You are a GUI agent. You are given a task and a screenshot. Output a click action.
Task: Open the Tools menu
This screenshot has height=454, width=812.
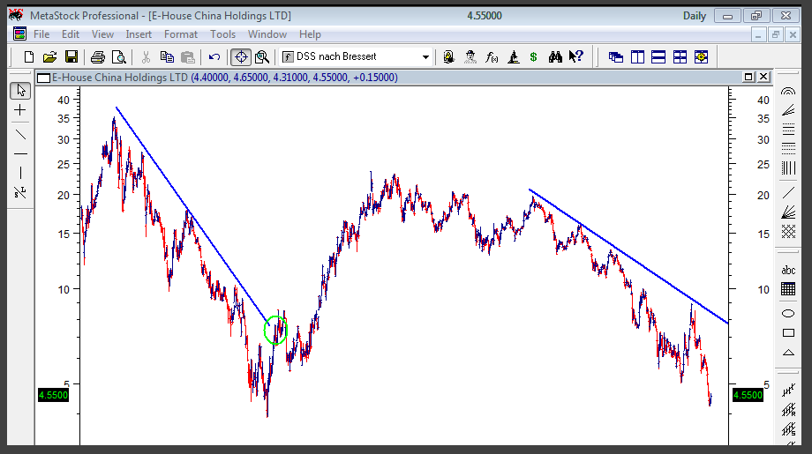click(222, 34)
